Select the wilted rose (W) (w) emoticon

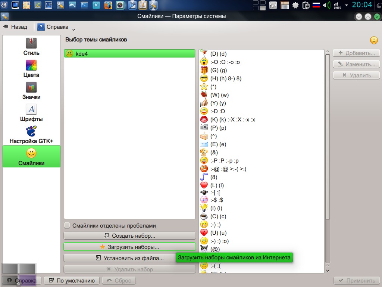click(x=262, y=95)
